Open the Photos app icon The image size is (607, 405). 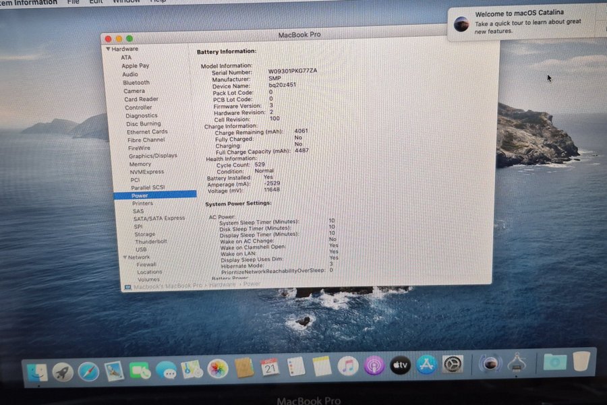pyautogui.click(x=217, y=369)
